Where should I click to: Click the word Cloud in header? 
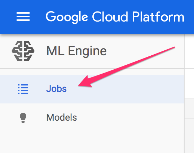pos(110,17)
